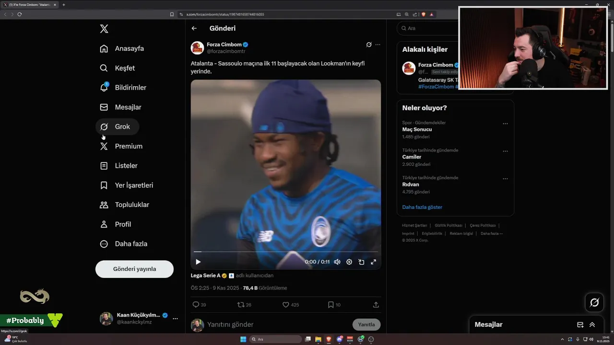
Task: Open Hizmet Şartları footer link
Action: 414,225
